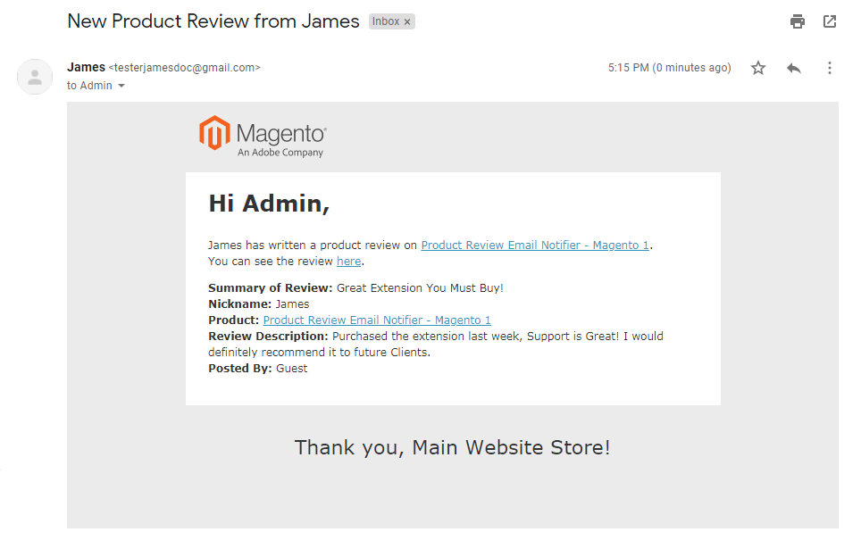
Task: Click the email address testerjamesdoc@gmail.com
Action: point(185,68)
